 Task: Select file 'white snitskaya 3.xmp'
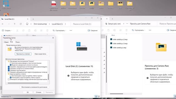pos(119,43)
